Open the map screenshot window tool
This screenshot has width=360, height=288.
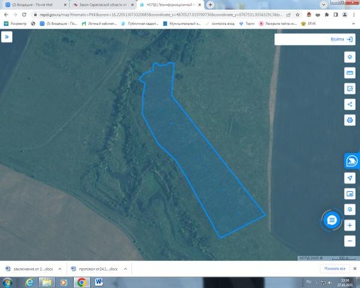350,194
